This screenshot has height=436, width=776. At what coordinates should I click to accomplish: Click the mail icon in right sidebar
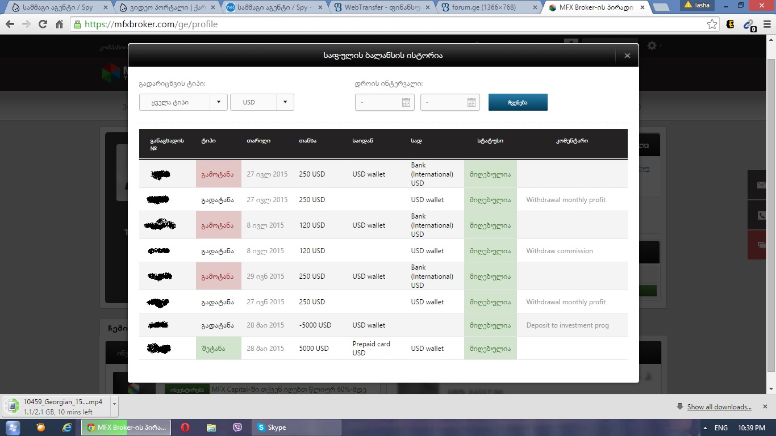coord(761,185)
